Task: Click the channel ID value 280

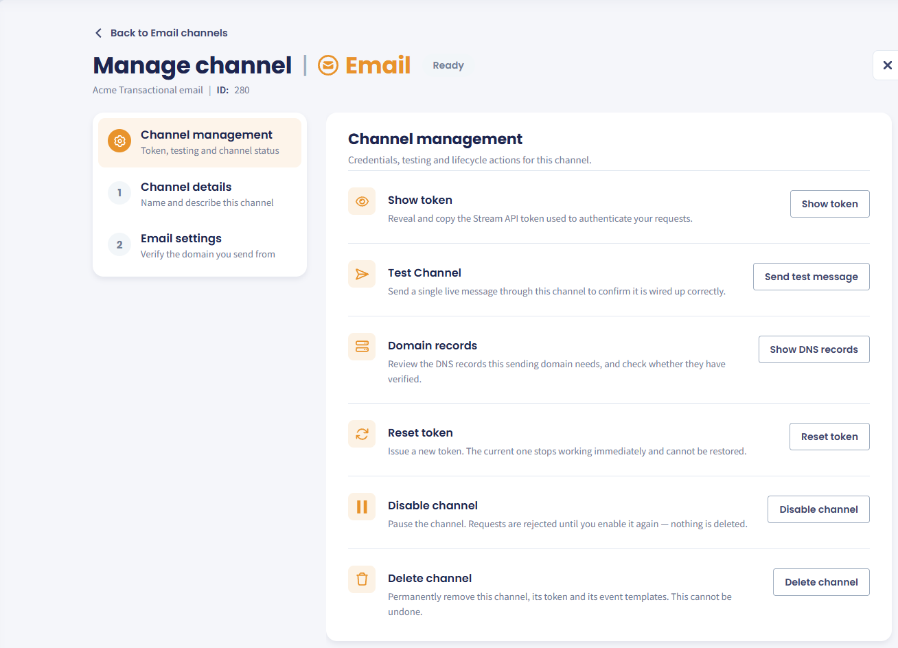Action: [242, 90]
